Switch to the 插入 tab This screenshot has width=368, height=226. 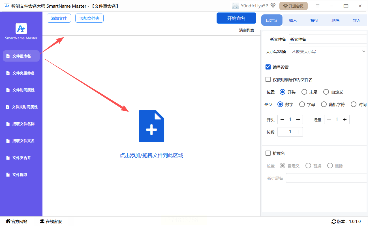[x=293, y=20]
